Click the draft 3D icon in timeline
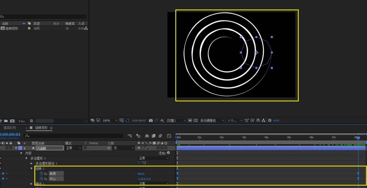The image size is (367, 188). (138, 136)
